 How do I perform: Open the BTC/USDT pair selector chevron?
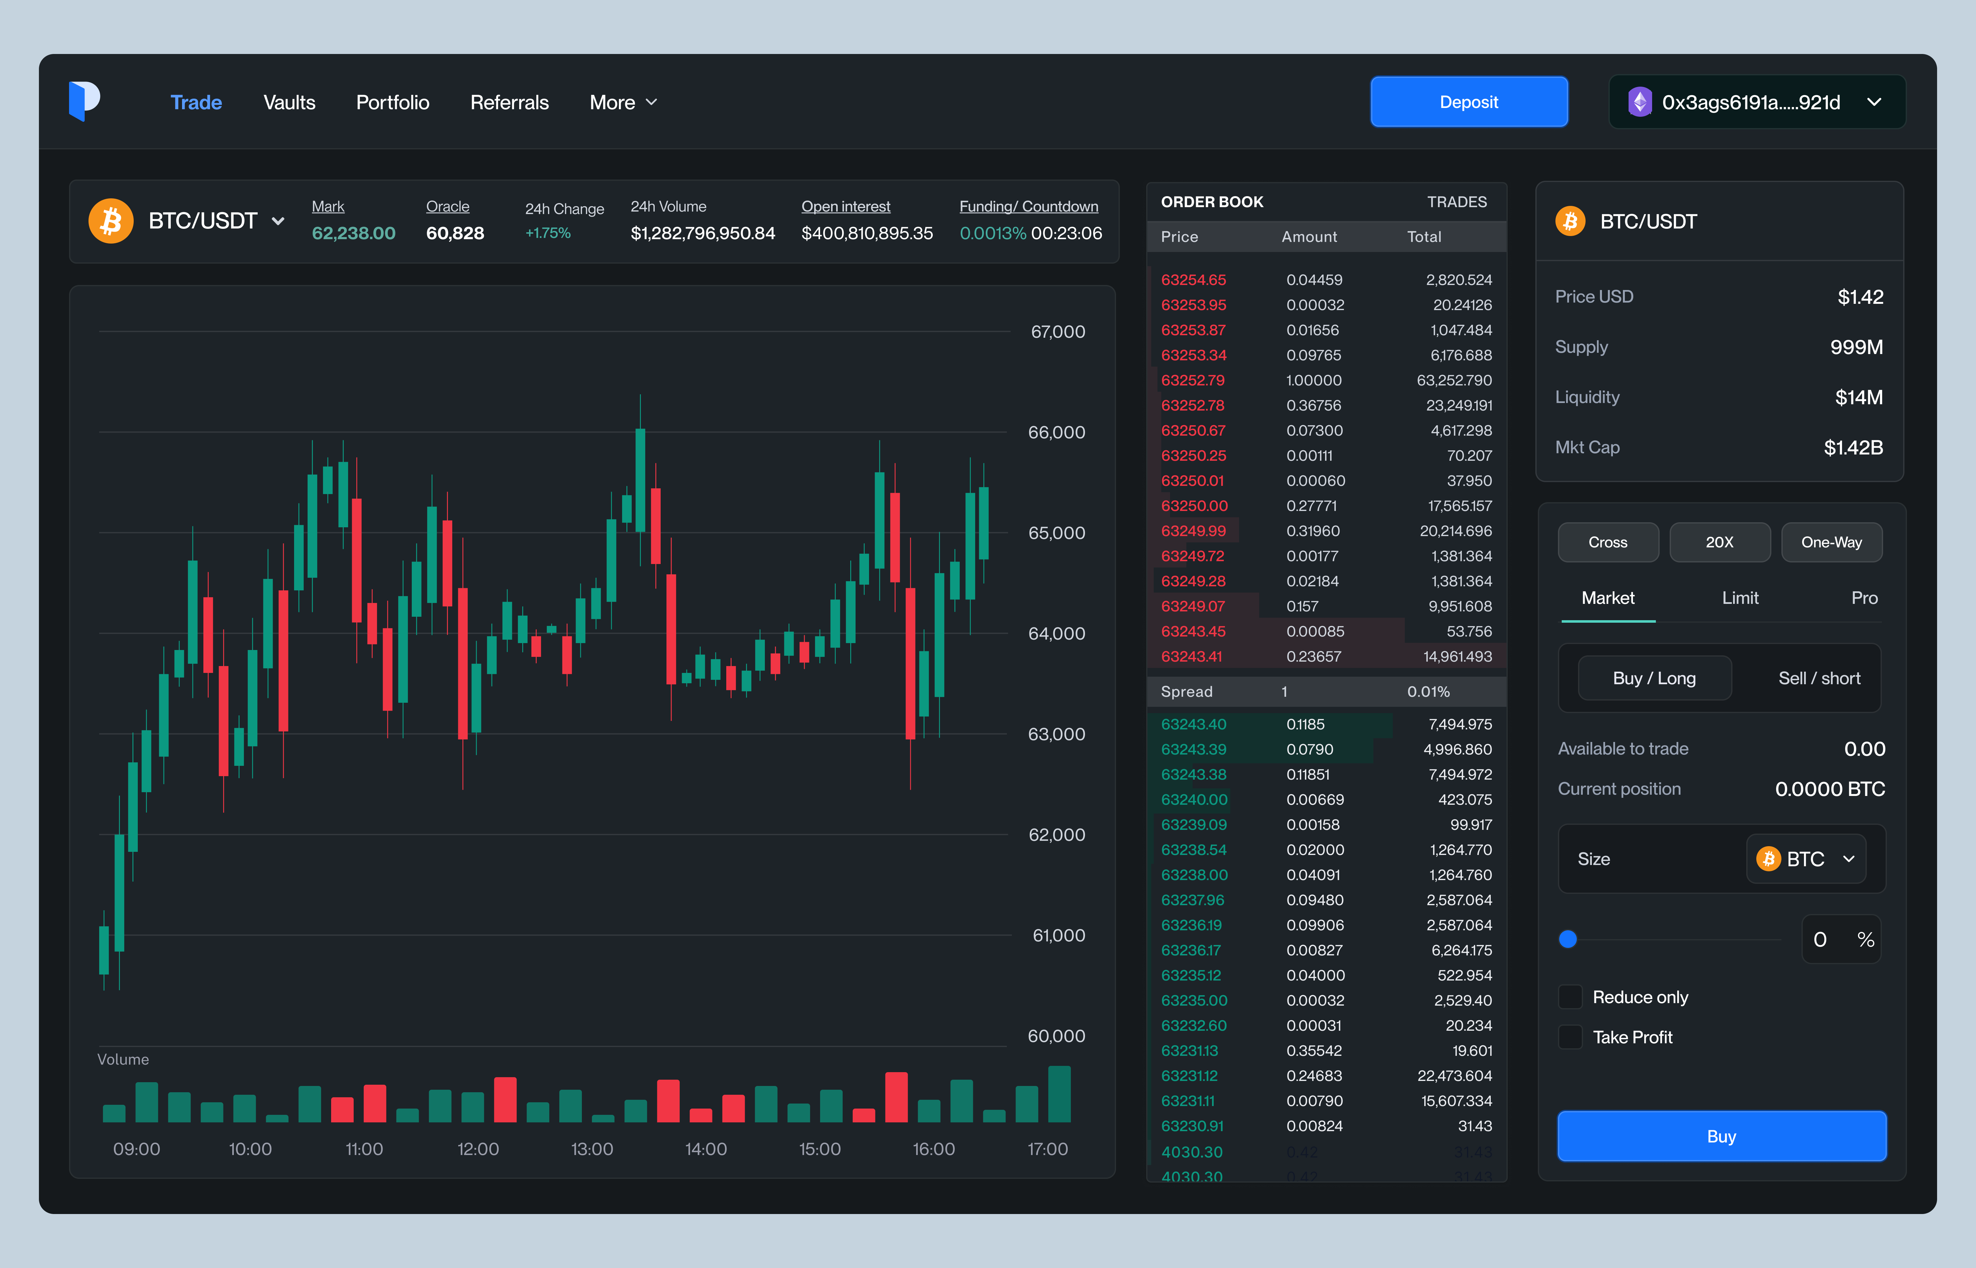(278, 221)
